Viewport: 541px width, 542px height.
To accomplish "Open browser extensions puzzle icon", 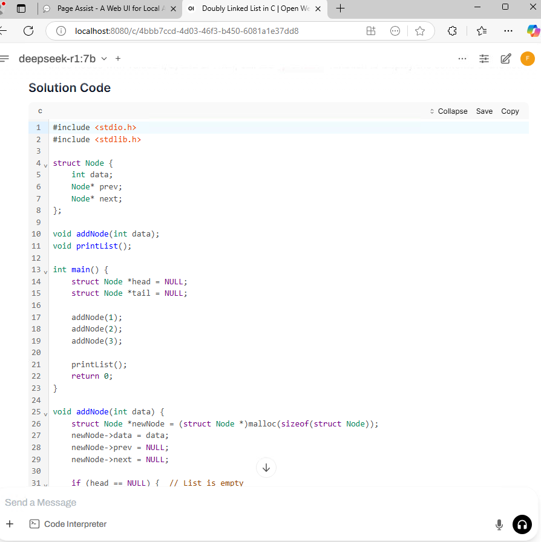I will point(452,31).
